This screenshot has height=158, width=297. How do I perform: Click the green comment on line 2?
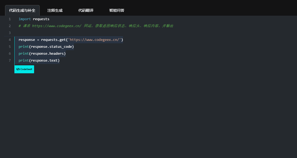(x=96, y=26)
